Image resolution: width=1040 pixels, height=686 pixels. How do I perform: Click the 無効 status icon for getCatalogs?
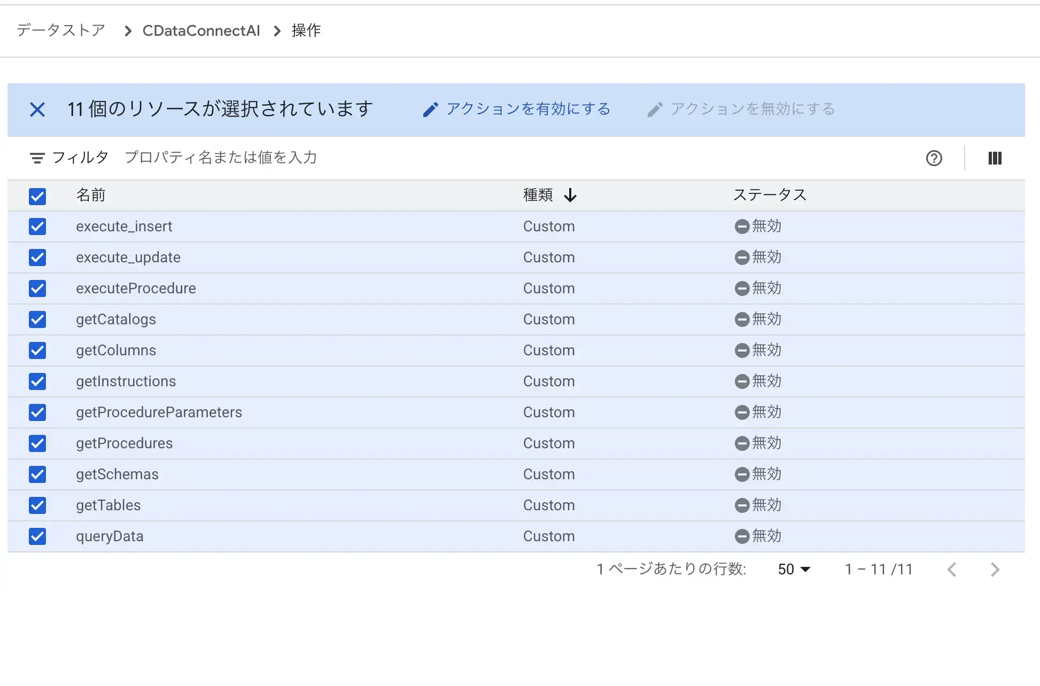point(742,319)
